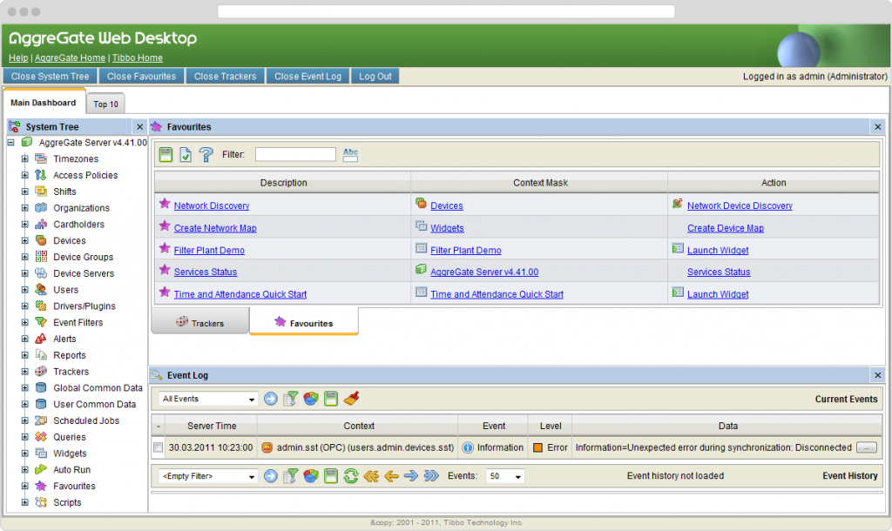Click the clear brush icon in Current Events

point(352,399)
